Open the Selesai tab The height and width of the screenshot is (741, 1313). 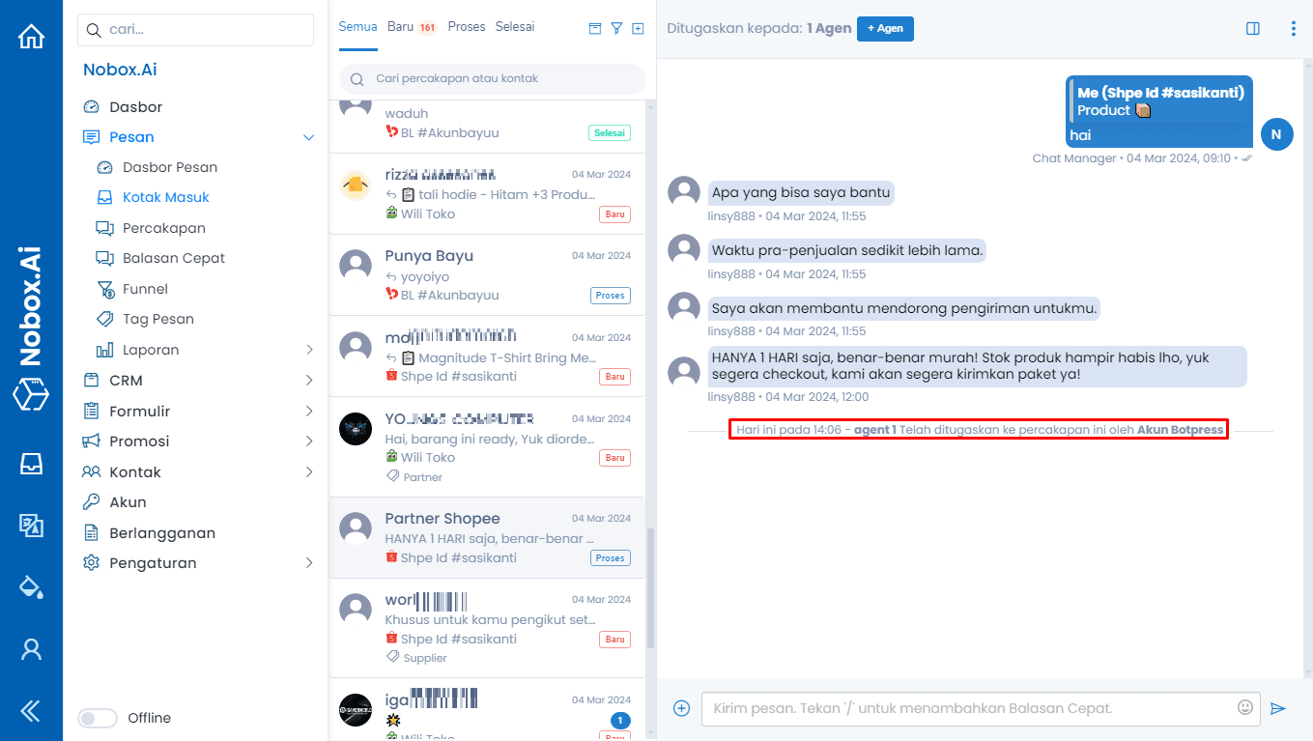click(x=515, y=26)
